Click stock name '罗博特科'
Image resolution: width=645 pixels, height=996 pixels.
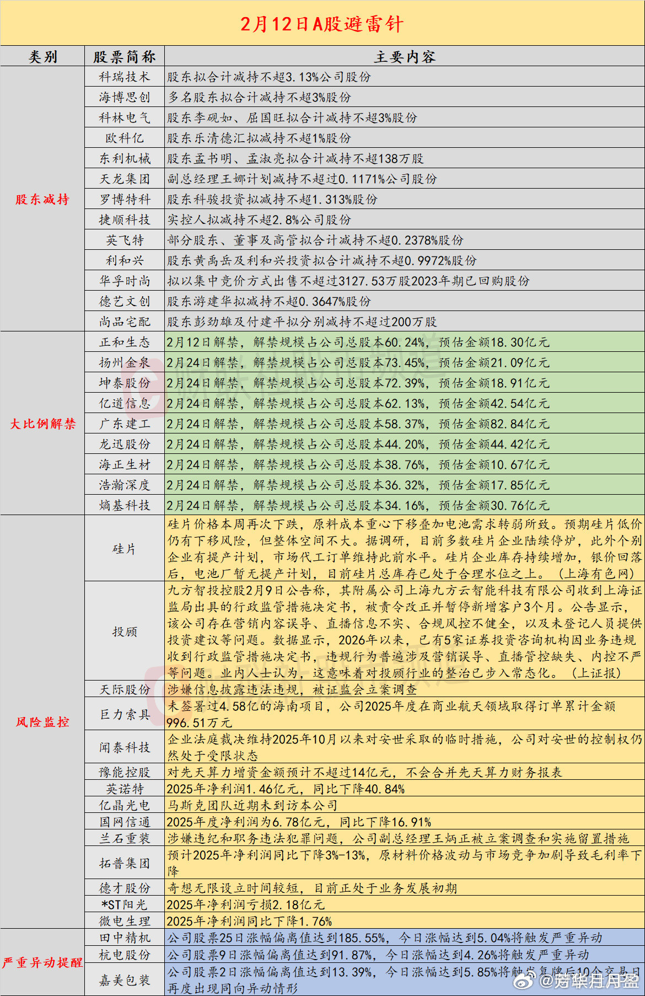[125, 199]
